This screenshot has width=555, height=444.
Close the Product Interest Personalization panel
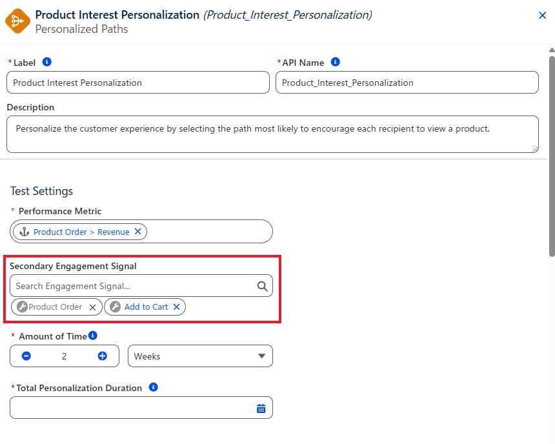point(542,15)
